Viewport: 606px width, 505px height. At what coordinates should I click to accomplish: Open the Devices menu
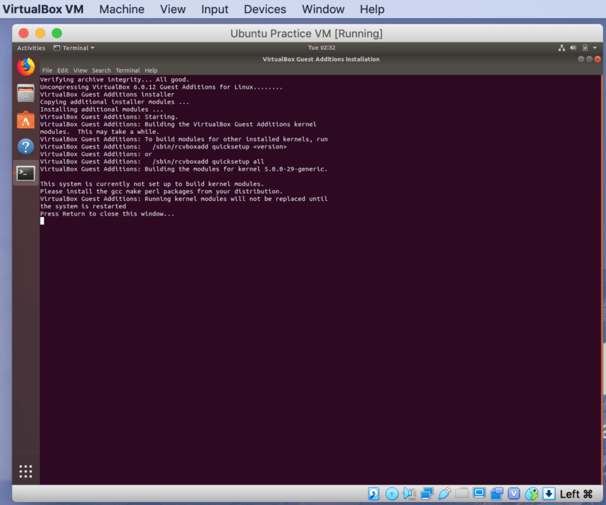coord(265,9)
